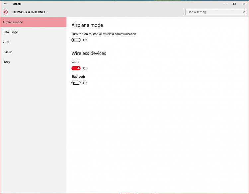Focus the Find a setting box

pyautogui.click(x=215, y=12)
